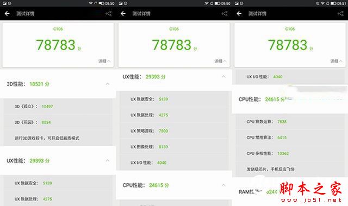348x206 pixels.
Task: Select the CPU 常用算法 6415 row
Action: tap(290, 138)
